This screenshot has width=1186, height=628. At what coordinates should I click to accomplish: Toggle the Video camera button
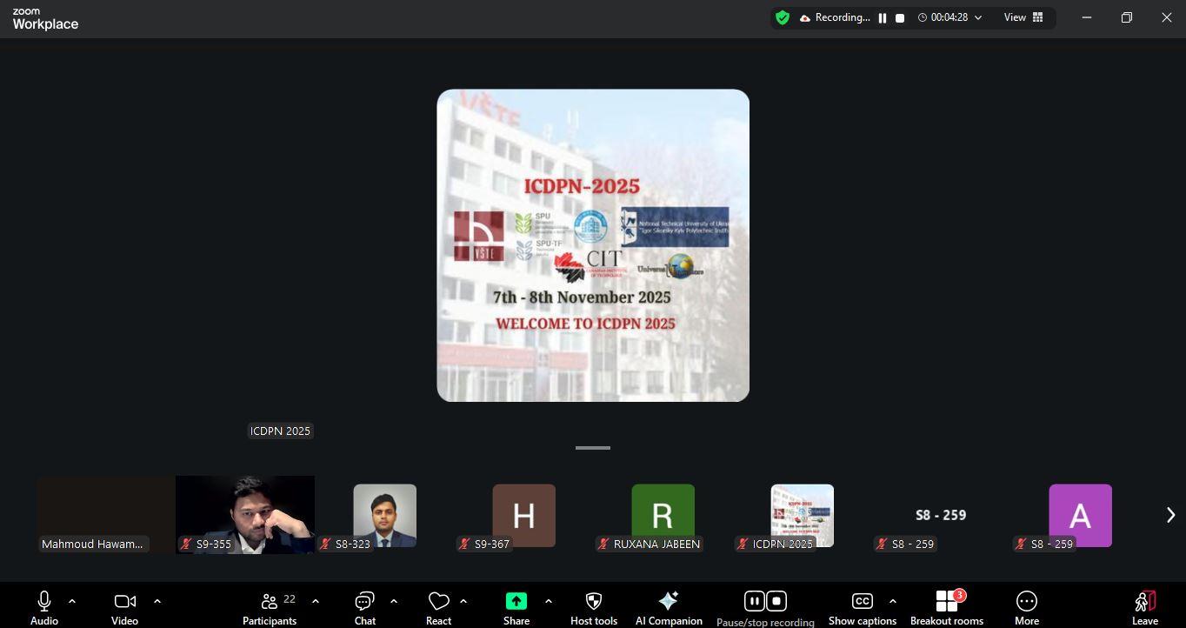pos(124,607)
